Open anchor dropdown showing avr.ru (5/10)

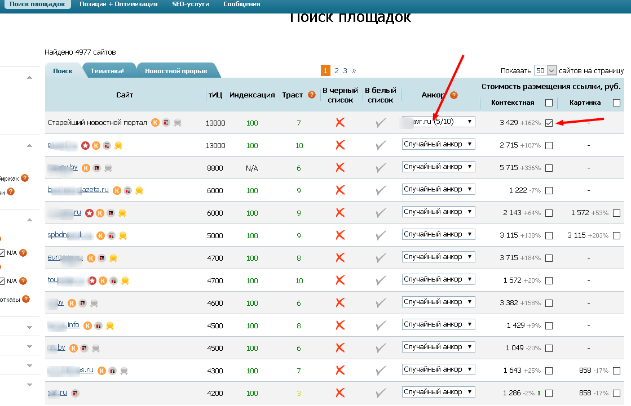(x=439, y=122)
